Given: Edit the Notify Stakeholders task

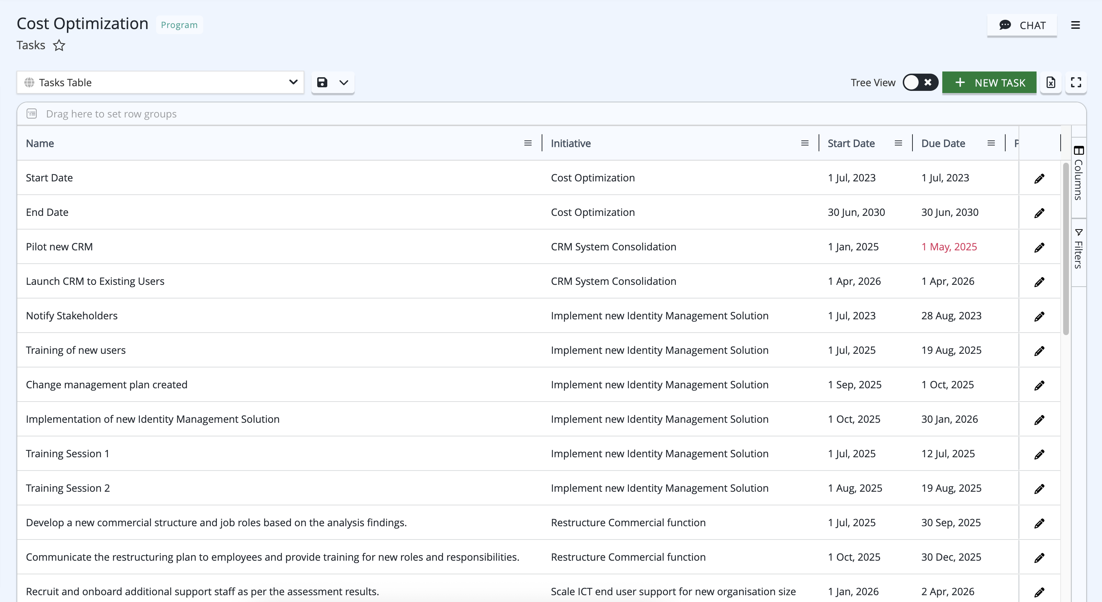Looking at the screenshot, I should click(x=1039, y=316).
